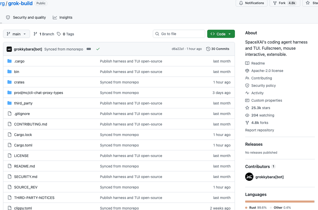Click the third_party folder icon

tap(9, 103)
